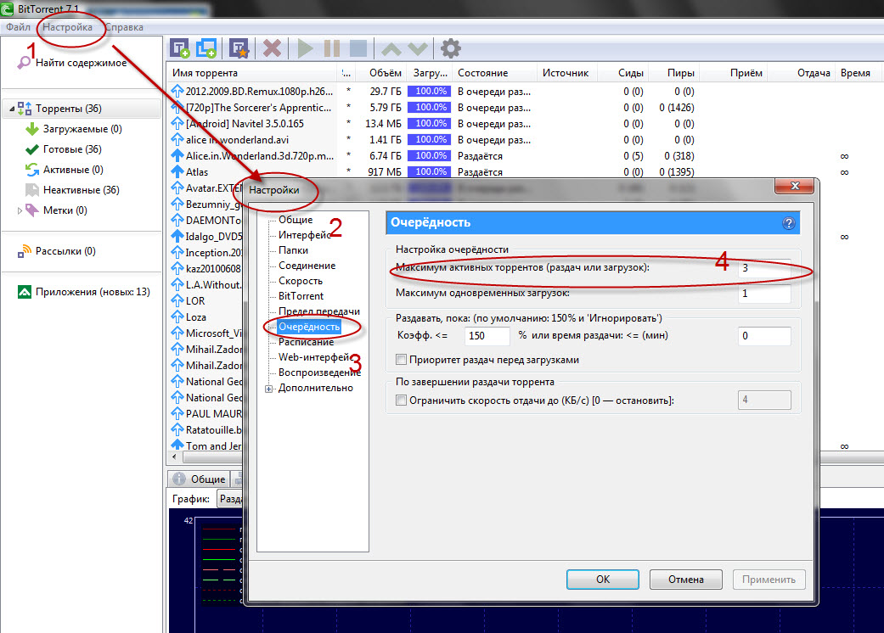Image resolution: width=884 pixels, height=633 pixels.
Task: Open preferences using the gear toolbar icon
Action: [x=450, y=48]
